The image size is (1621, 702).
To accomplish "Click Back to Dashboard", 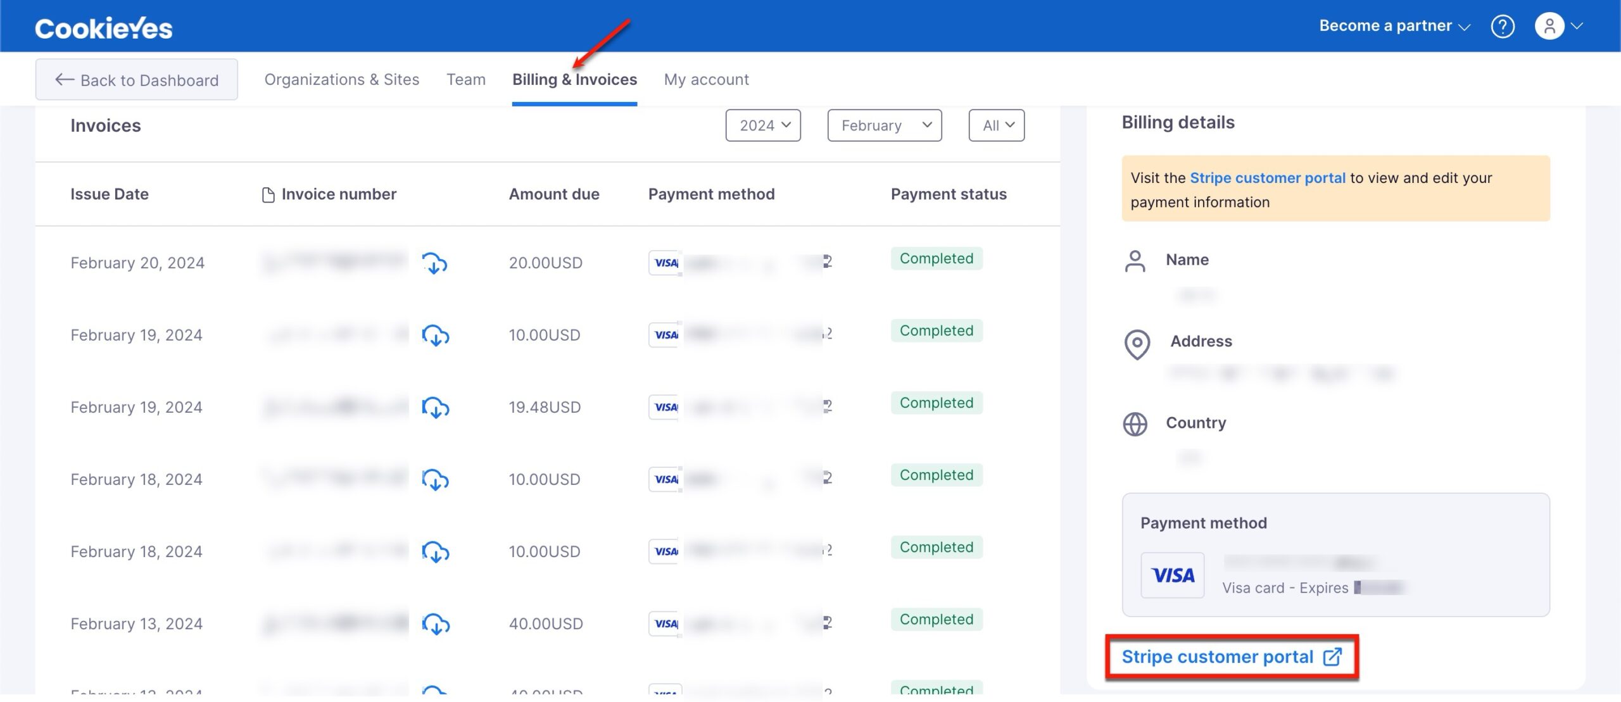I will (x=136, y=78).
